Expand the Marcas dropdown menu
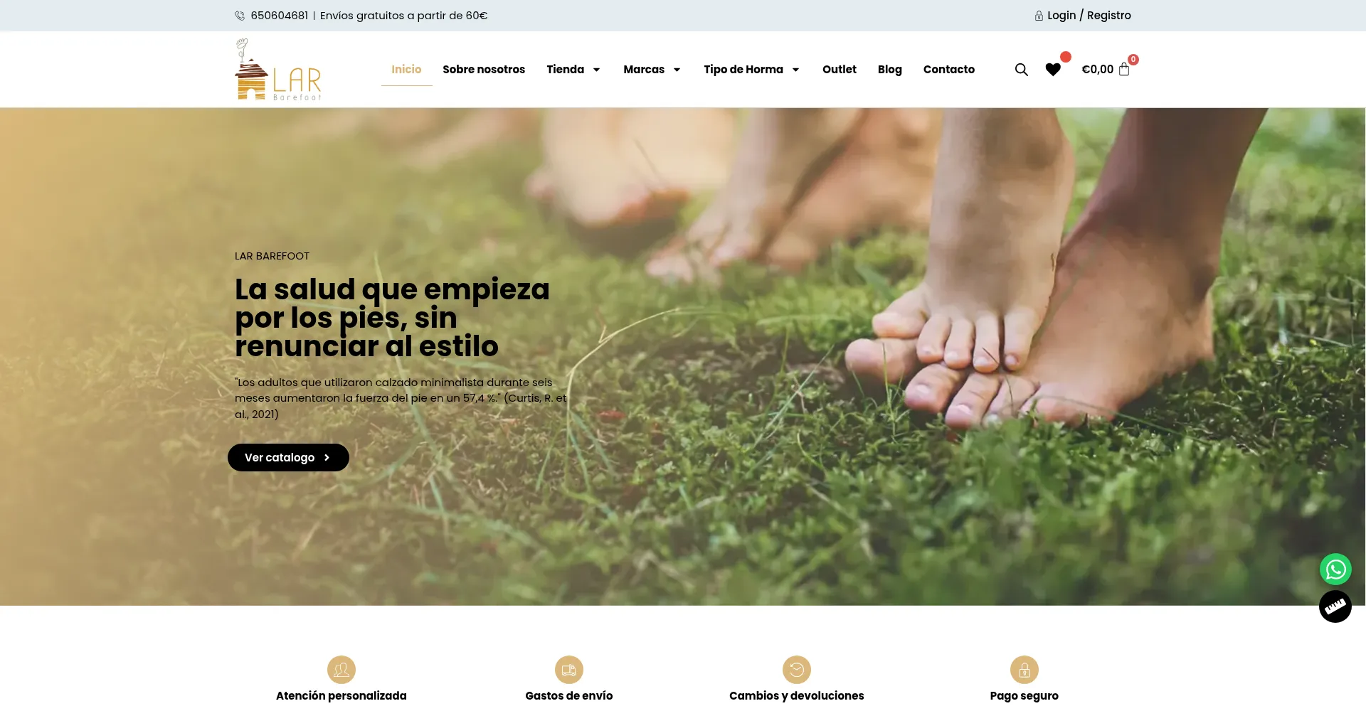Image resolution: width=1366 pixels, height=706 pixels. (652, 70)
